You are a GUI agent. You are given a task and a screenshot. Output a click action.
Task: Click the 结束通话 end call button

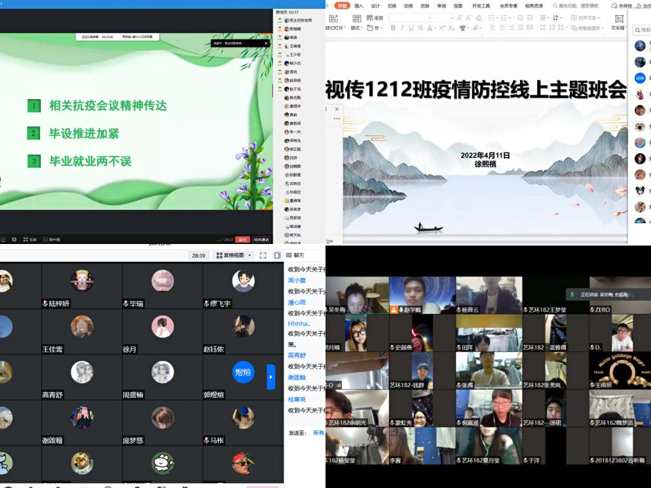click(261, 240)
